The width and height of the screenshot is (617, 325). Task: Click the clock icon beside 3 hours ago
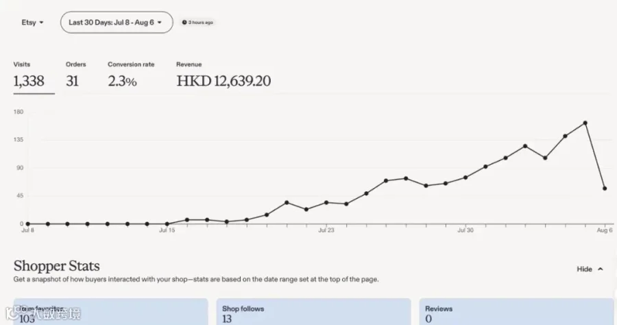click(x=184, y=23)
